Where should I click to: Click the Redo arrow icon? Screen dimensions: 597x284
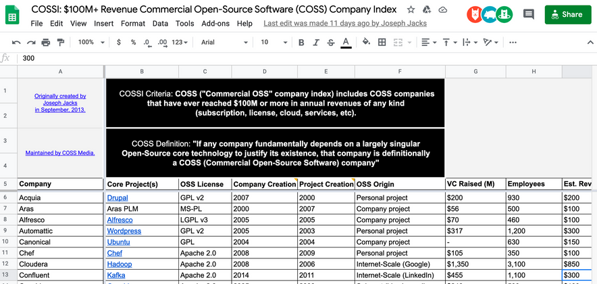point(31,43)
